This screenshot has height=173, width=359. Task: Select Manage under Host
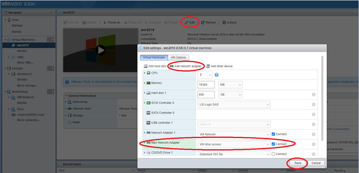(x=17, y=26)
